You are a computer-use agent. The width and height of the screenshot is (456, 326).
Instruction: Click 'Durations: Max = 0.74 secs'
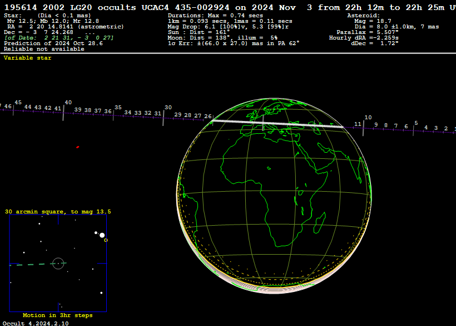coord(215,16)
